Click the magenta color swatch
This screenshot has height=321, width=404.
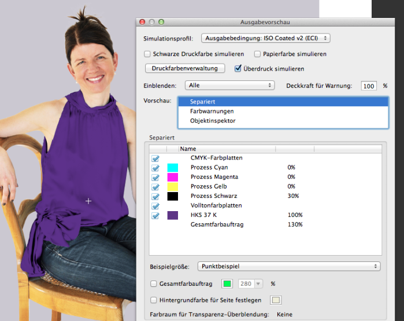[x=173, y=177]
